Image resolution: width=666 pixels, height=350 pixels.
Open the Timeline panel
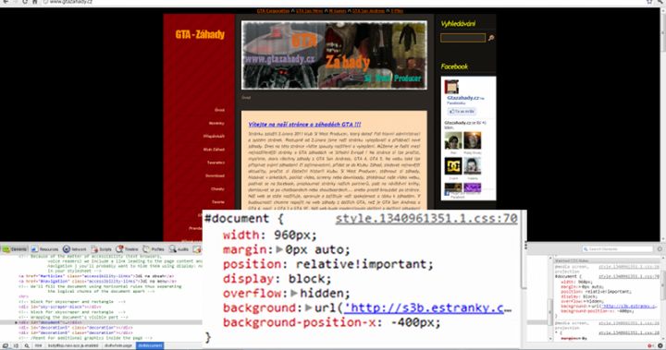(128, 249)
